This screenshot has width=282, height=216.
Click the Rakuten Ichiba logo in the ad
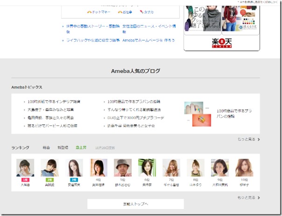[x=222, y=43]
